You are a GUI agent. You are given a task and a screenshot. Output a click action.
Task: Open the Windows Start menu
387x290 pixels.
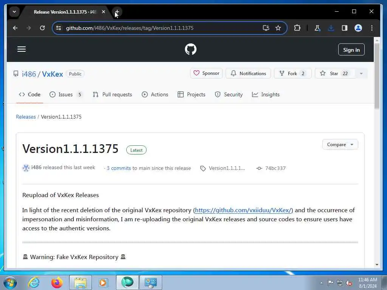[x=10, y=282]
